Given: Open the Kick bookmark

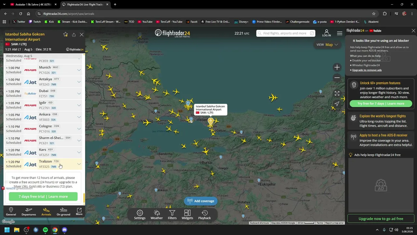Looking at the screenshot, I should click(49, 22).
